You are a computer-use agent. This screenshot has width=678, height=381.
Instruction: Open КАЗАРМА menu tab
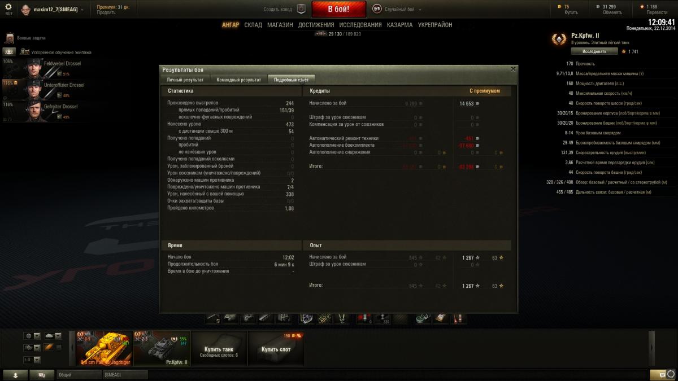coord(400,25)
